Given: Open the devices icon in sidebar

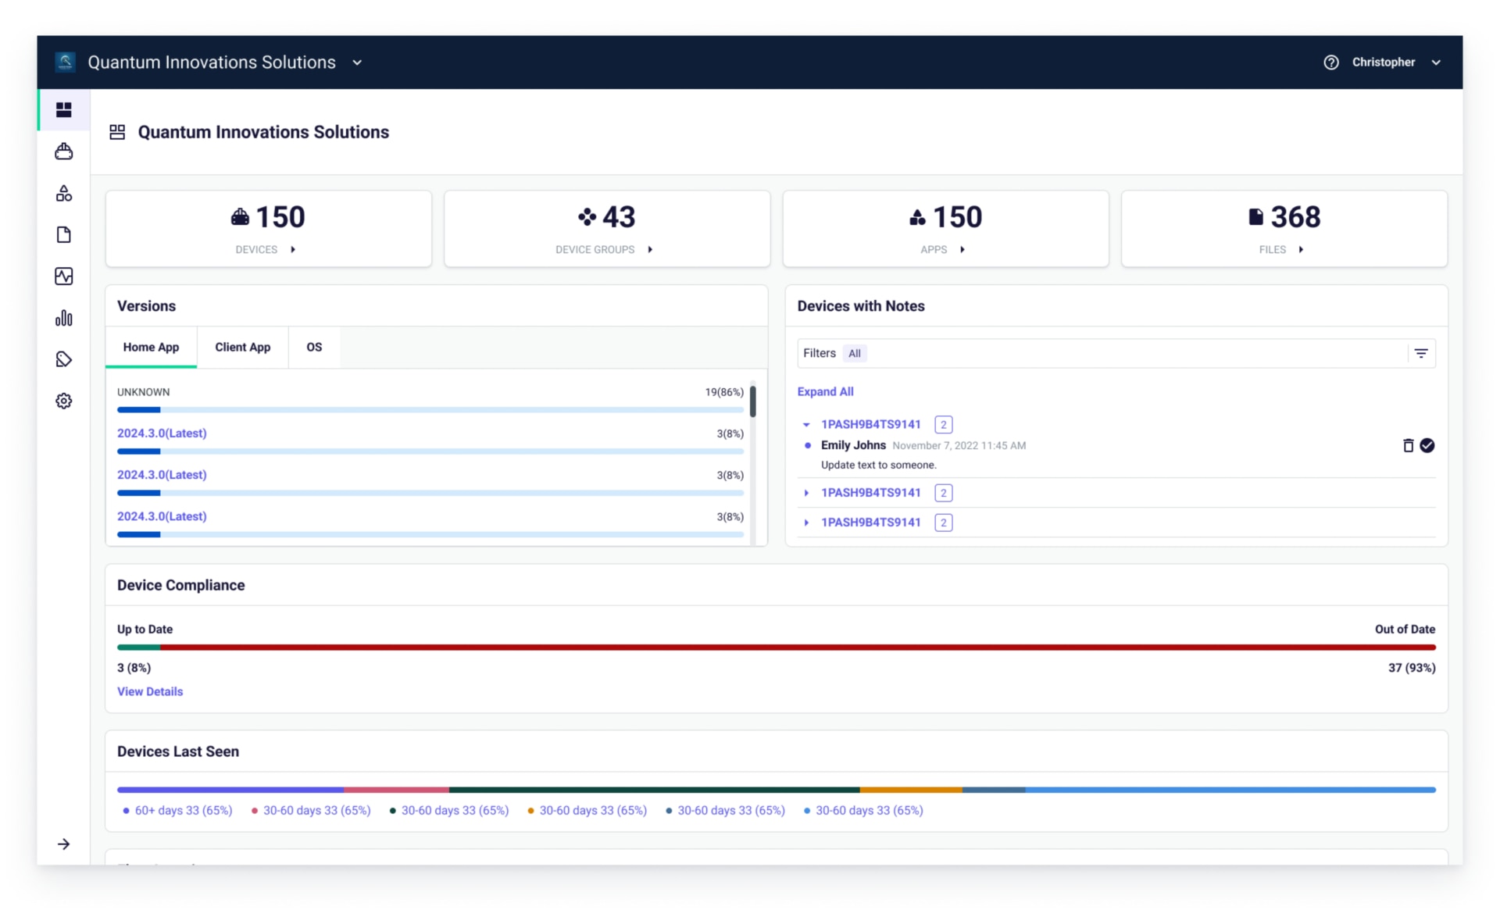Looking at the screenshot, I should pyautogui.click(x=64, y=152).
